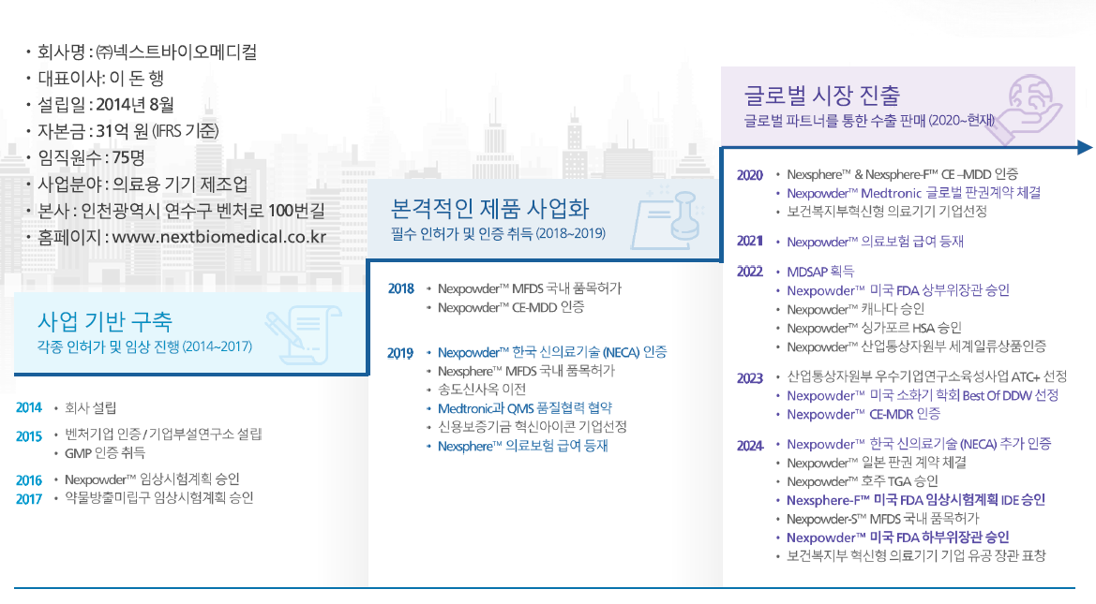Viewport: 1096px width, 604px height.
Task: Click the entry Nexpowder-S MFDS 국내 품목허가
Action: [x=883, y=519]
